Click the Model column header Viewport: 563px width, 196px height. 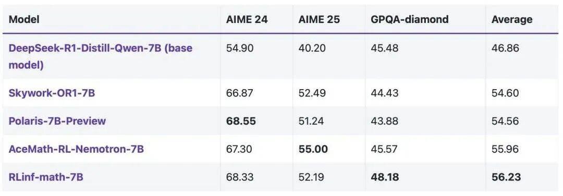tap(24, 19)
